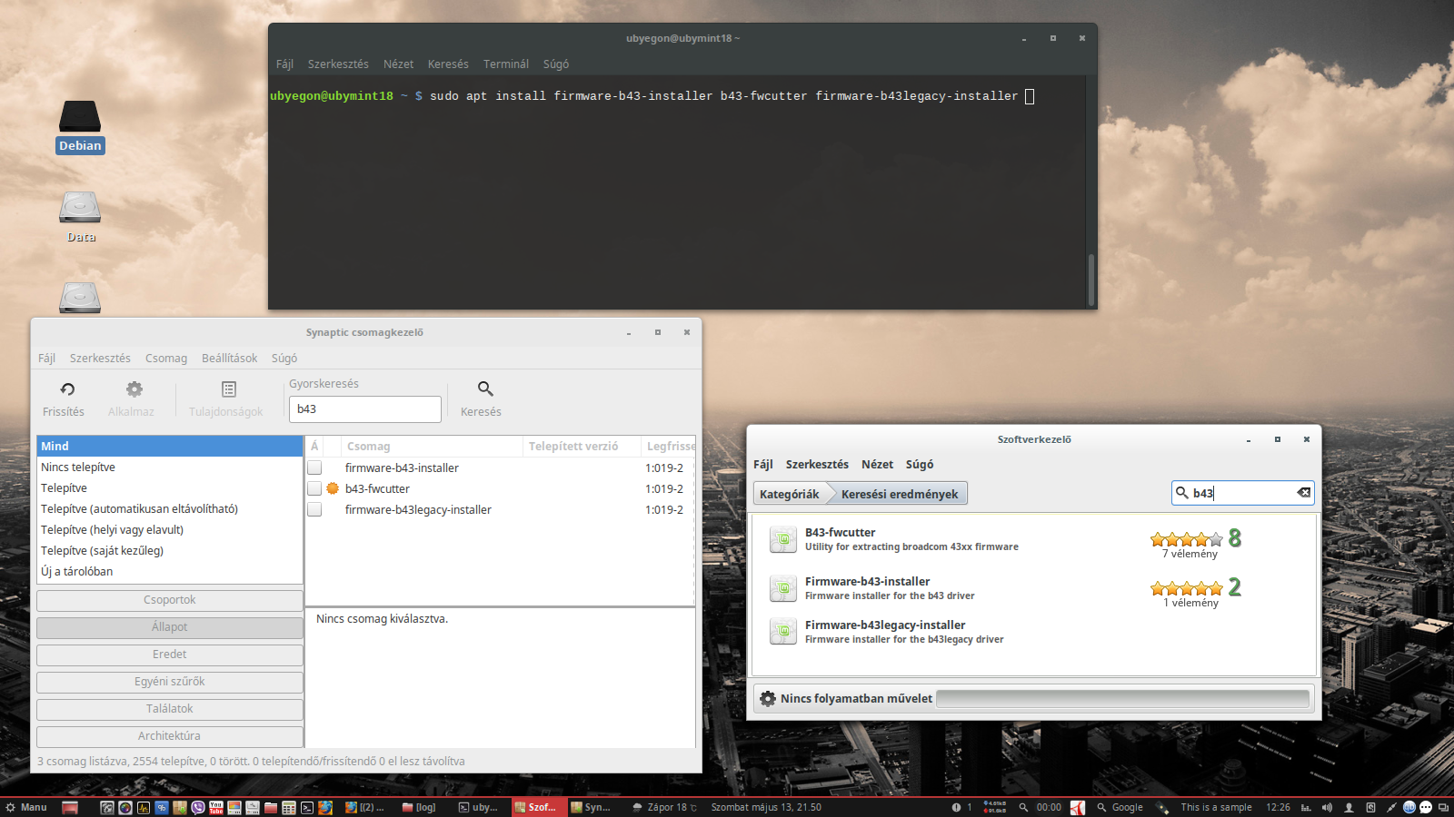The width and height of the screenshot is (1454, 817).
Task: Click the Firmware-b43-installer package icon in Szoftverkezelő
Action: coord(783,588)
